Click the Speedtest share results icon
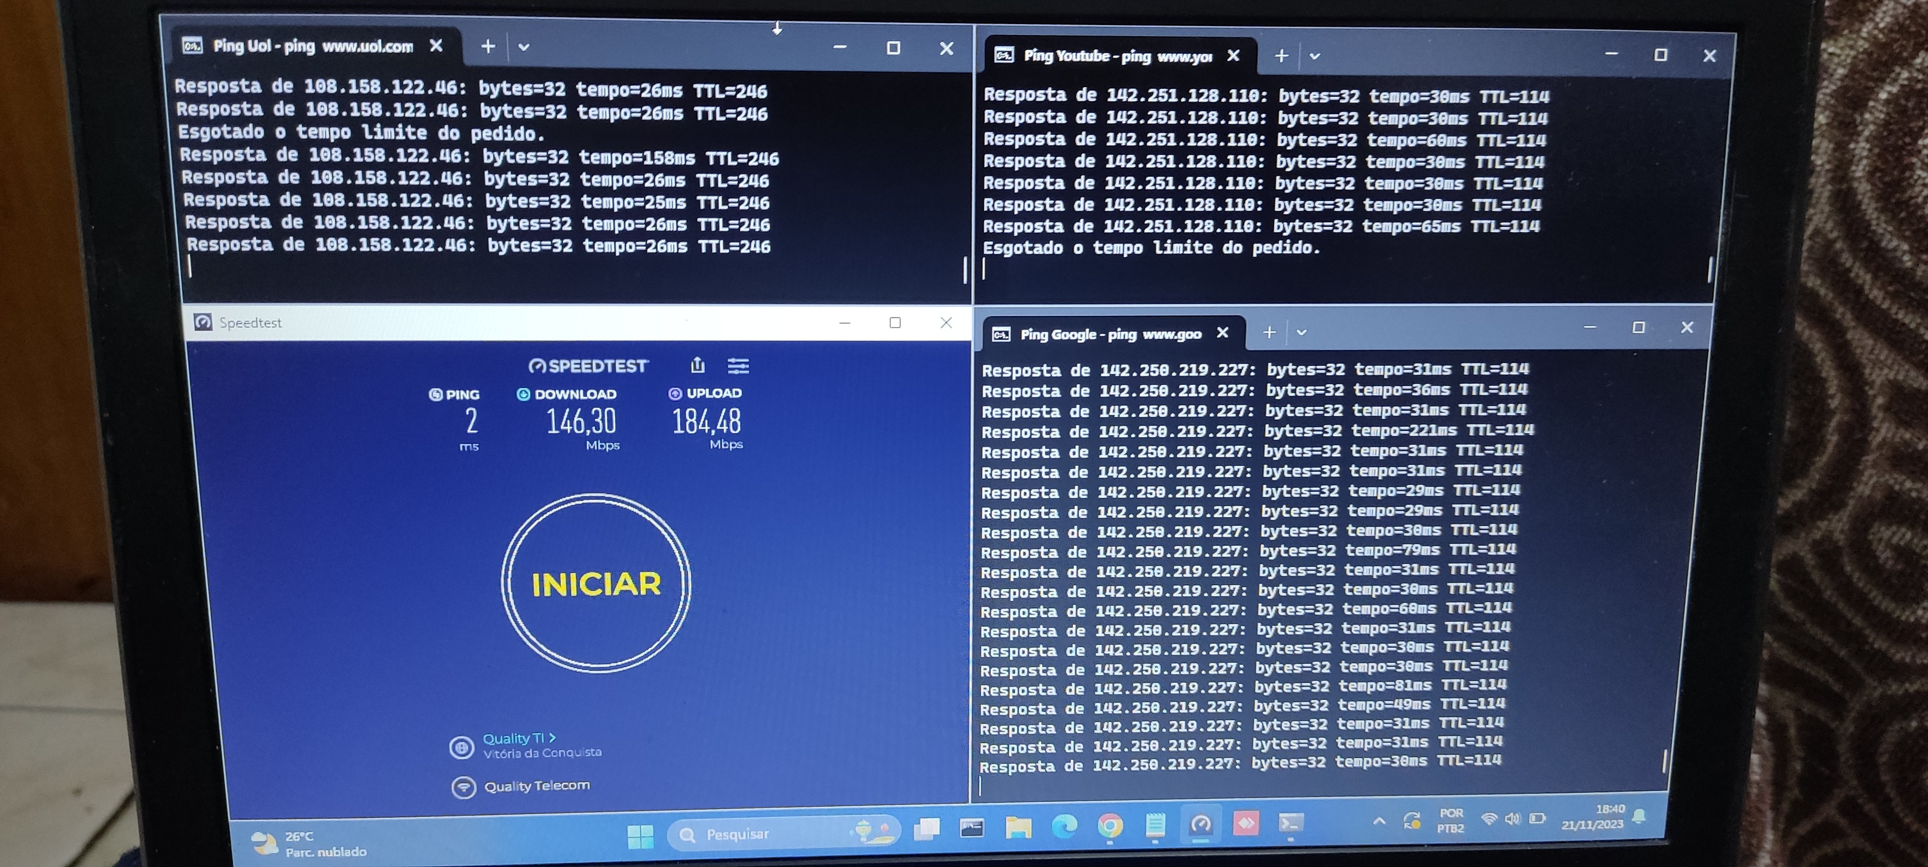The width and height of the screenshot is (1928, 867). [x=697, y=365]
